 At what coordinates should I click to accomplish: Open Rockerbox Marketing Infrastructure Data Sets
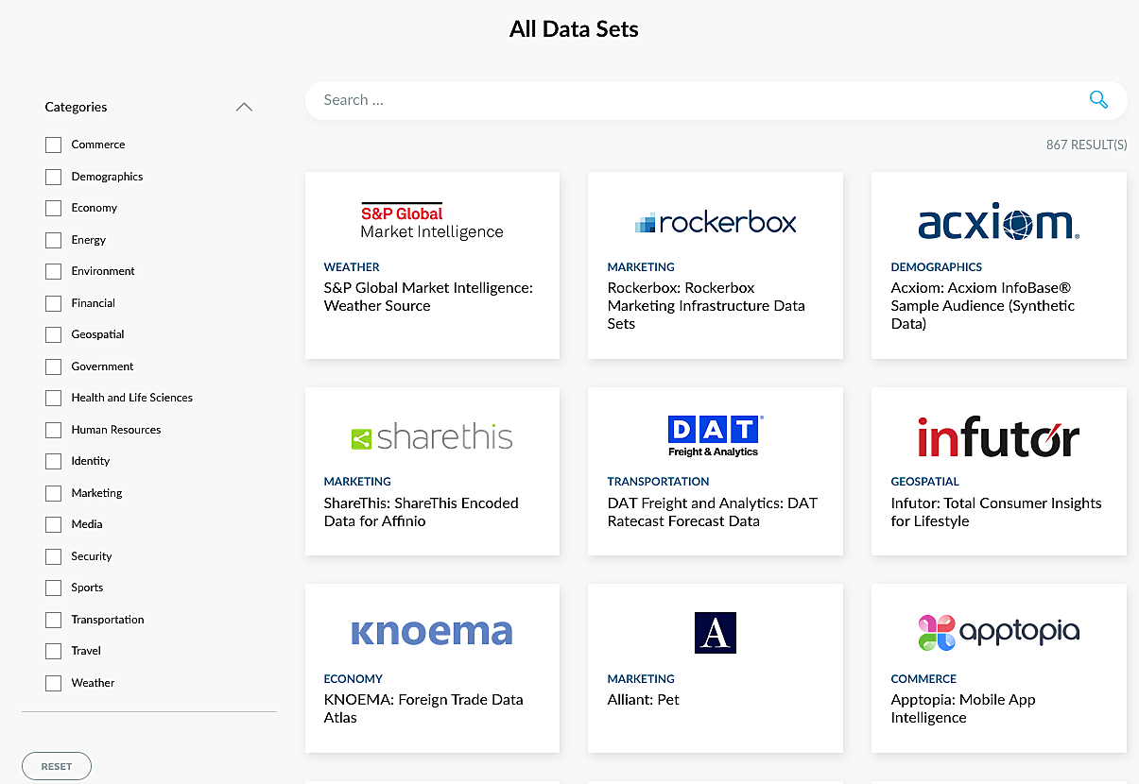(706, 305)
